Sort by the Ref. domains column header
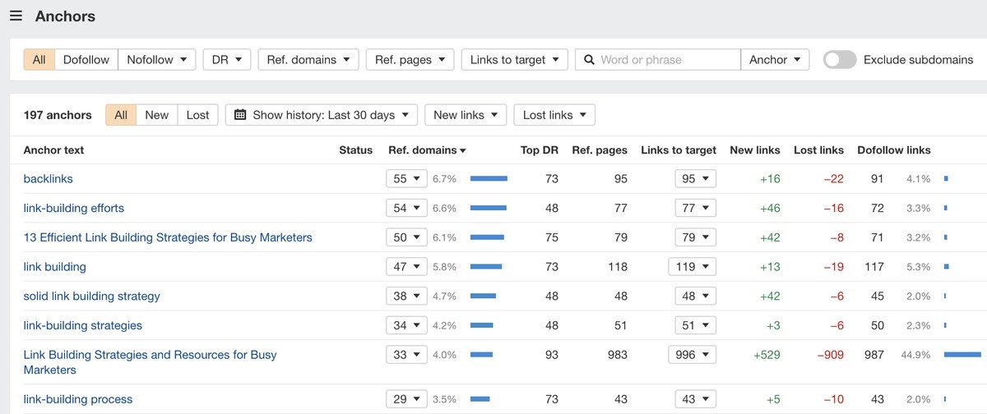987x414 pixels. point(427,150)
